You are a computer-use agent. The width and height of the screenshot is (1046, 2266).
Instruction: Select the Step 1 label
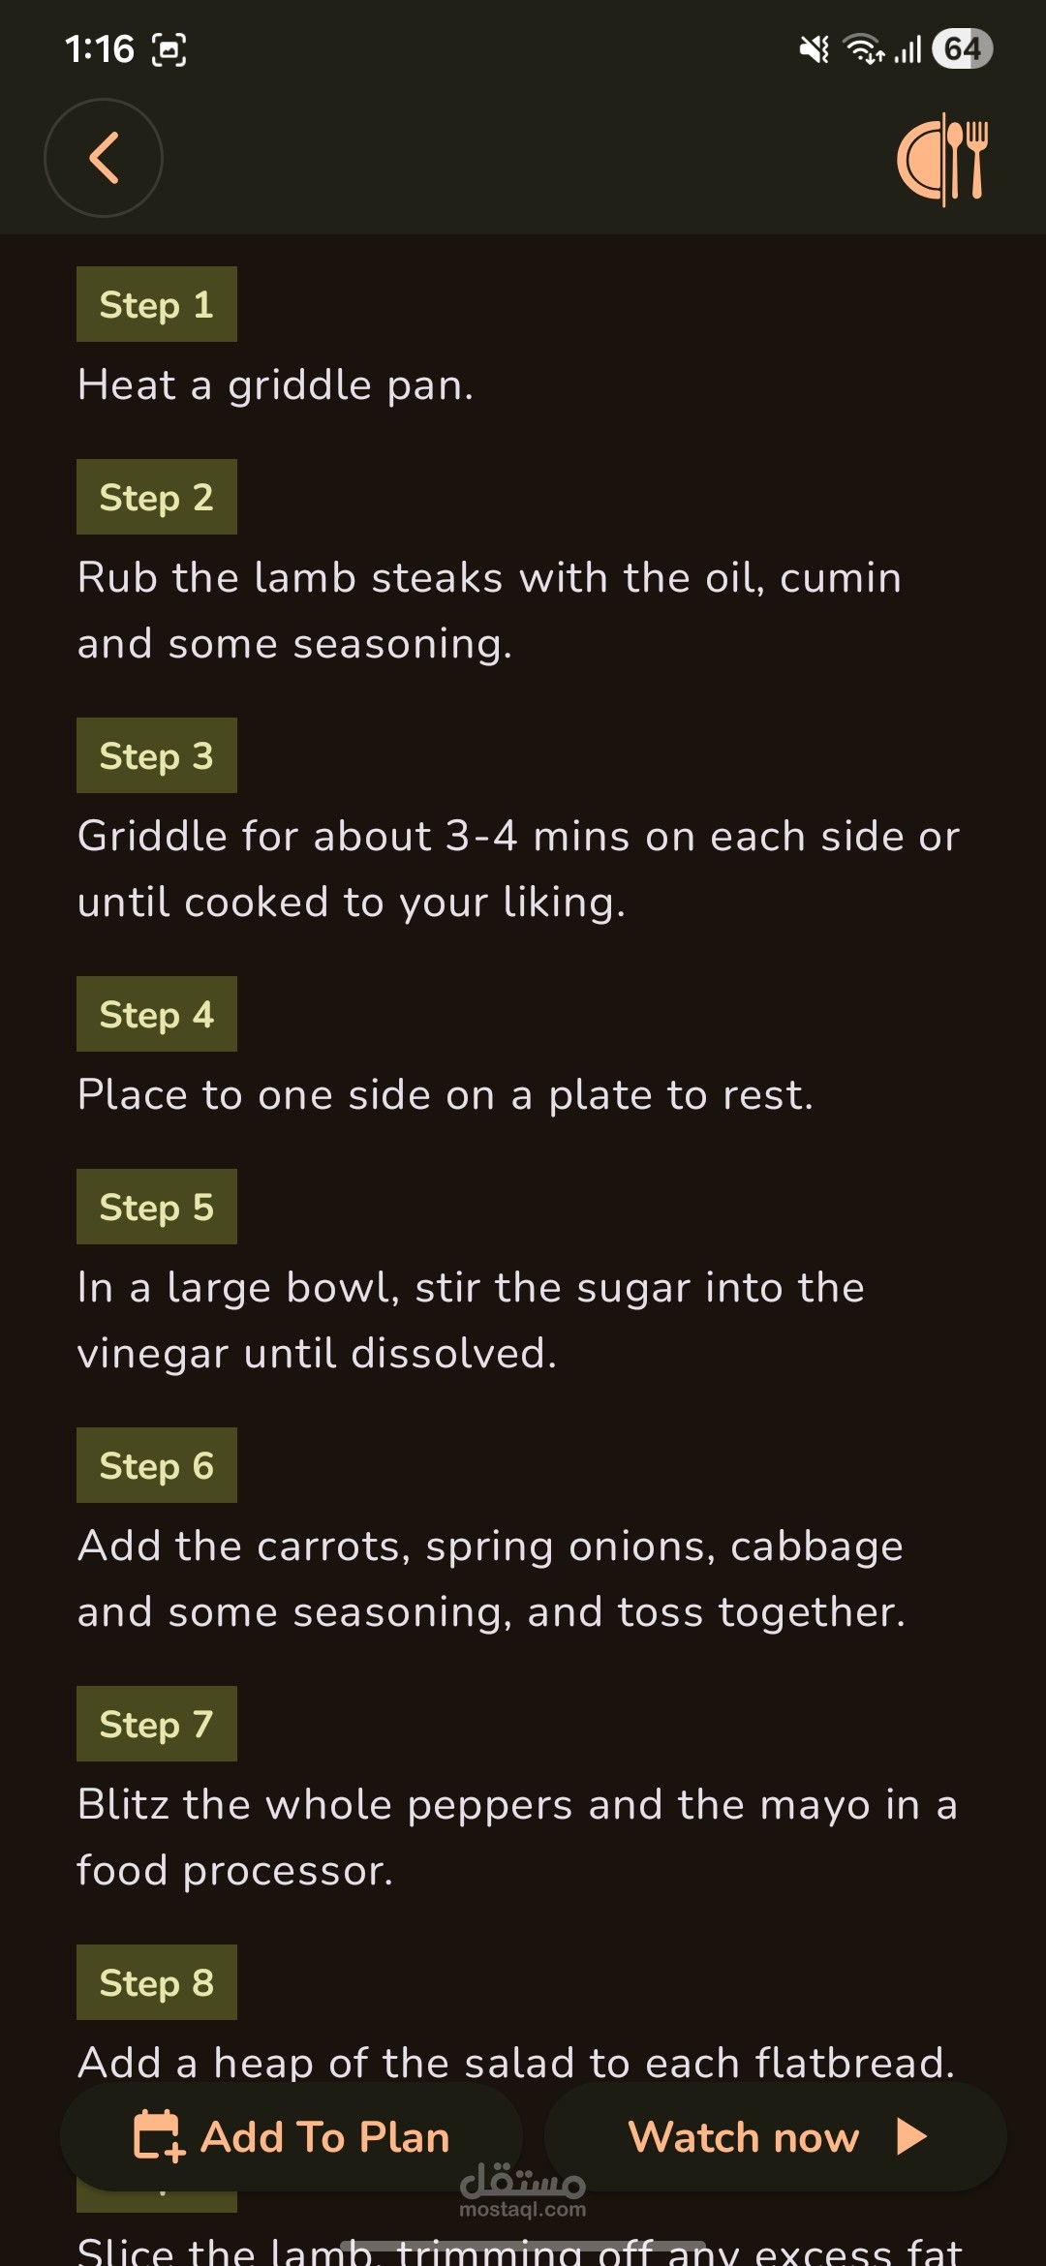[156, 304]
